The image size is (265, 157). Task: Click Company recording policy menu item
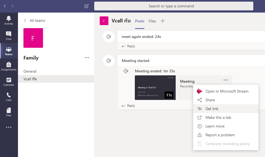click(226, 144)
